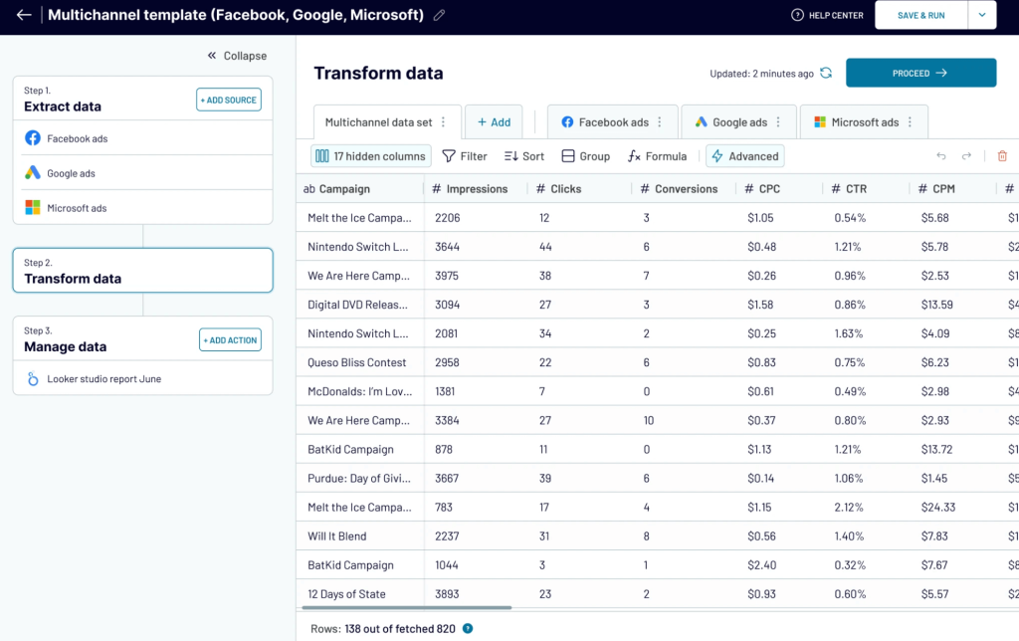Click the Conversions column header
This screenshot has height=641, width=1019.
pyautogui.click(x=684, y=188)
